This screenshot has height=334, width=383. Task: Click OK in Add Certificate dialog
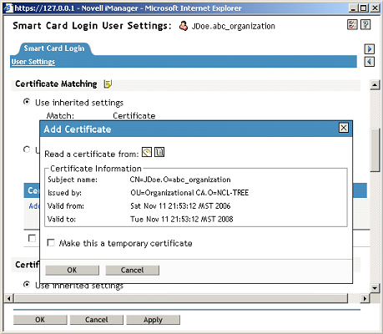click(x=72, y=271)
